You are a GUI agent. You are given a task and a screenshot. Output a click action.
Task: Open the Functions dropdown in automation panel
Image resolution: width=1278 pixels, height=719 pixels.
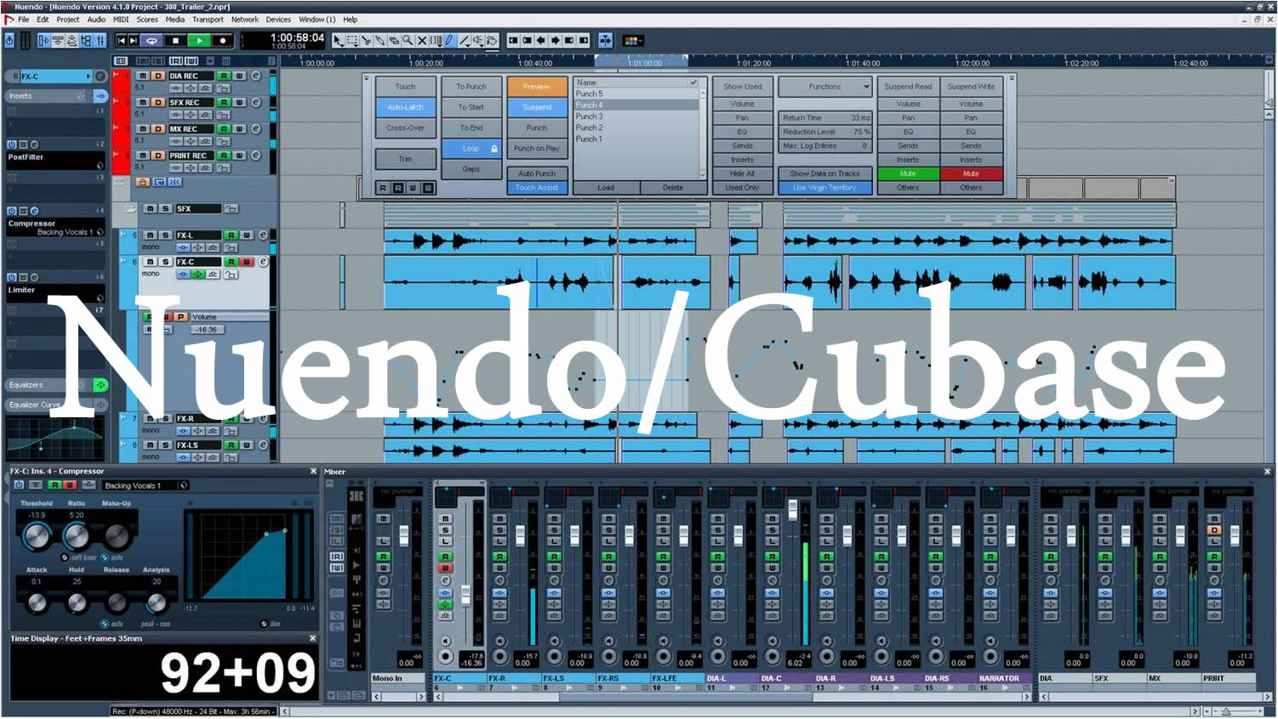pyautogui.click(x=824, y=87)
